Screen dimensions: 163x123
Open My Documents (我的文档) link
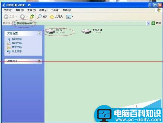(x=17, y=43)
